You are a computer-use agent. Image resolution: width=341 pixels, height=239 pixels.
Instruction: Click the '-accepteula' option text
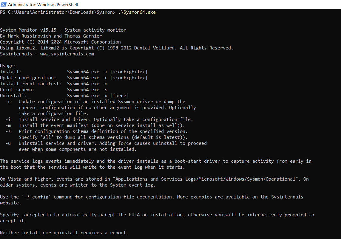point(36,215)
